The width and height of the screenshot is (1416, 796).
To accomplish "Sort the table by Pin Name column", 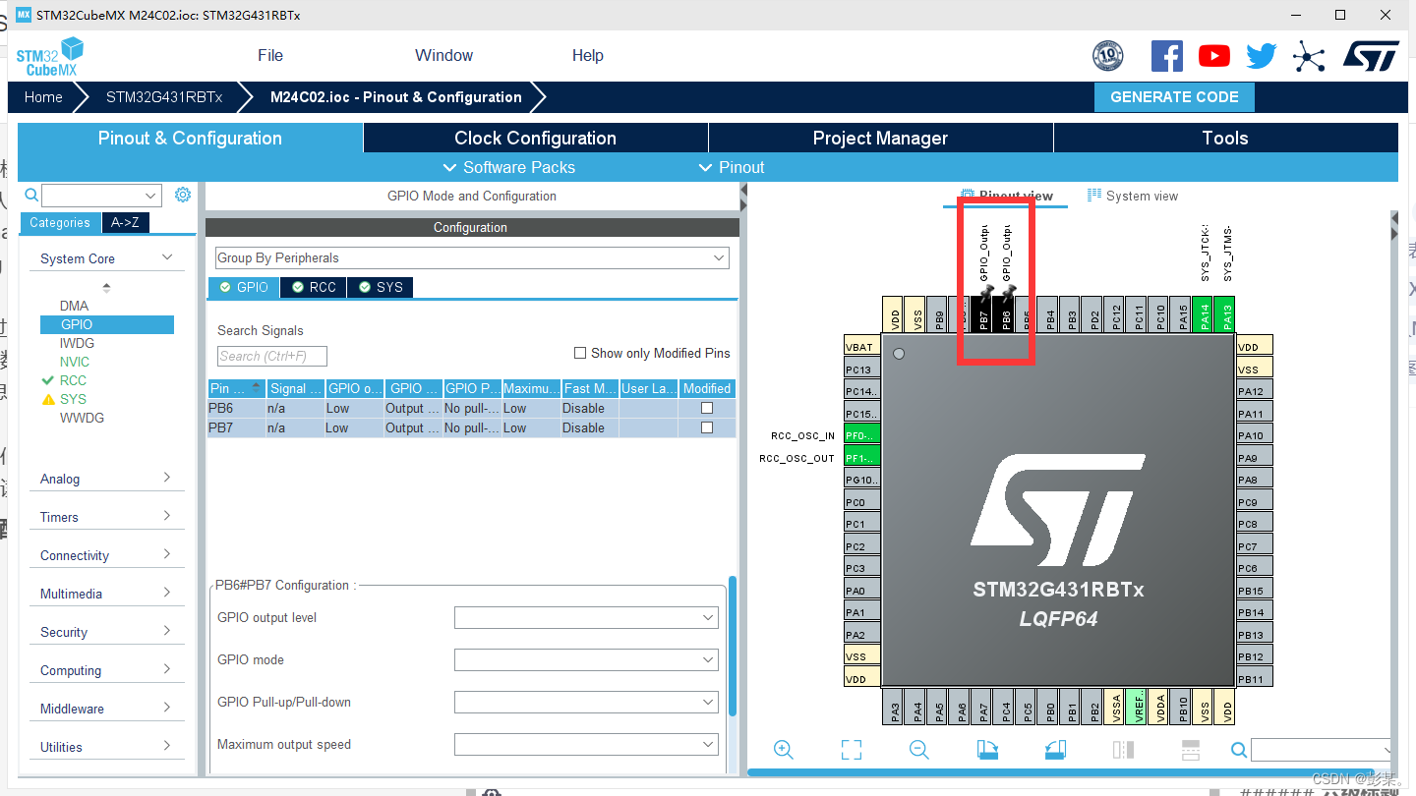I will (x=236, y=388).
